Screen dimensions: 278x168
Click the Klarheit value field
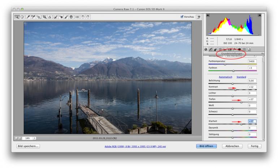252,121
